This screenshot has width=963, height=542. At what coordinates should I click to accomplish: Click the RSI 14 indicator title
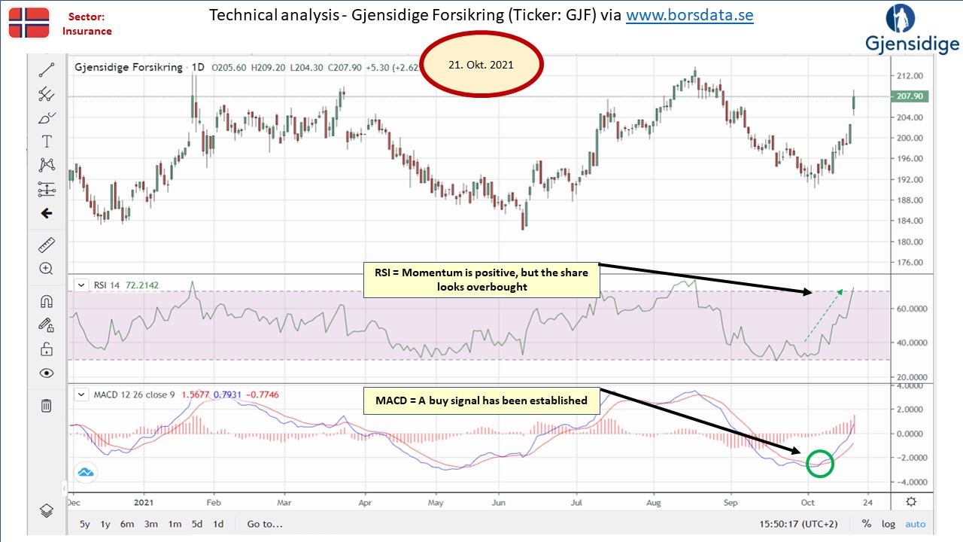(107, 285)
